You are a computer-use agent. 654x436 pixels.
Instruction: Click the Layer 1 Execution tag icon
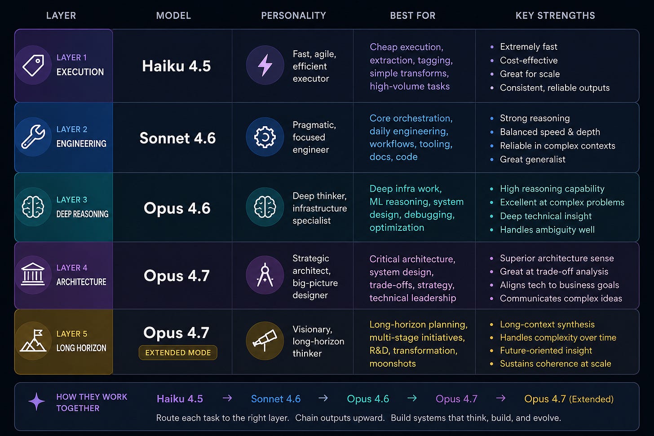point(33,65)
